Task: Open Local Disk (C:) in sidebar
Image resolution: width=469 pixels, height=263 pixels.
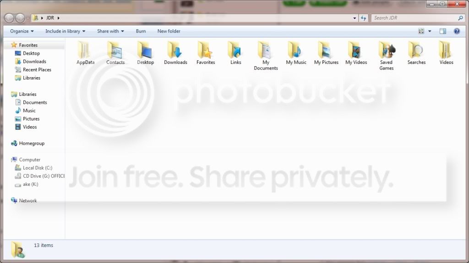Action: click(38, 168)
